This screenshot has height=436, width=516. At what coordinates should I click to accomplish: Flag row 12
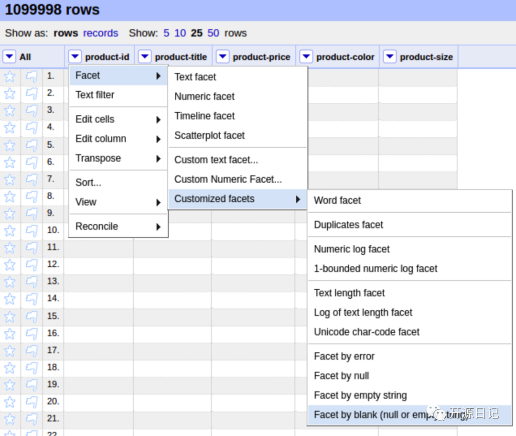(x=32, y=264)
